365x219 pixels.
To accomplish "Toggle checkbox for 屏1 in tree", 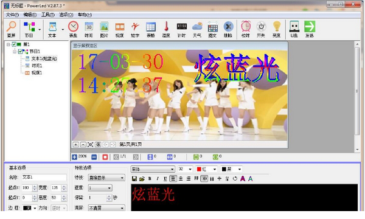I will 14,44.
